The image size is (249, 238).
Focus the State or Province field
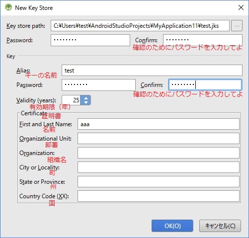click(159, 181)
